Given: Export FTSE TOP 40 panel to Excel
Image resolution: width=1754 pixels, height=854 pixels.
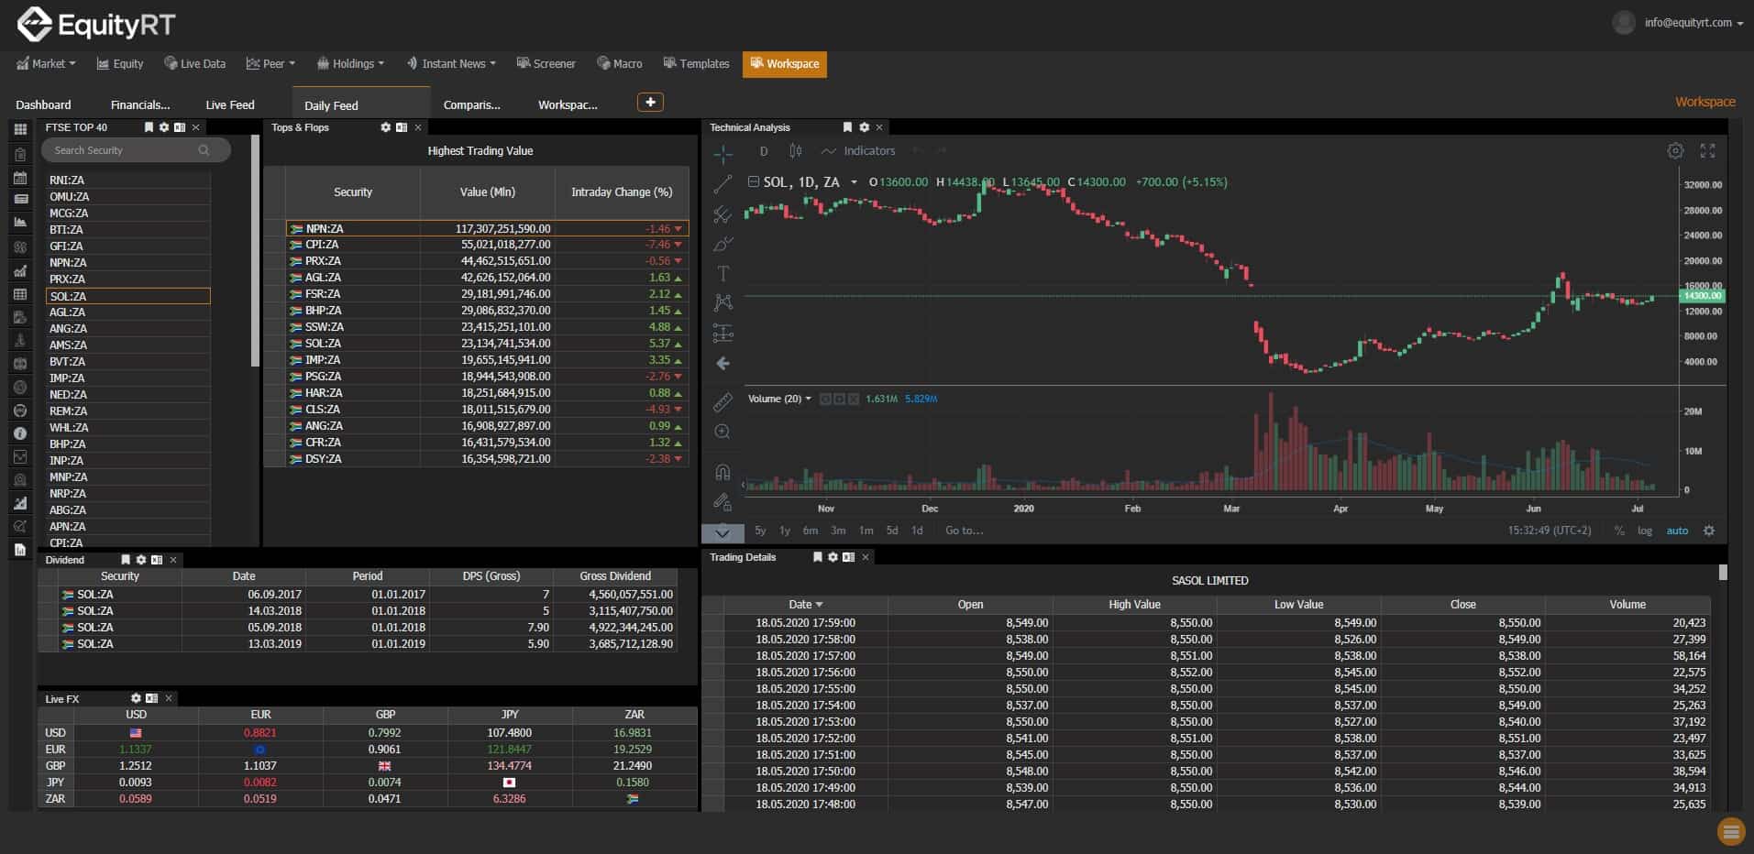Looking at the screenshot, I should 180,127.
